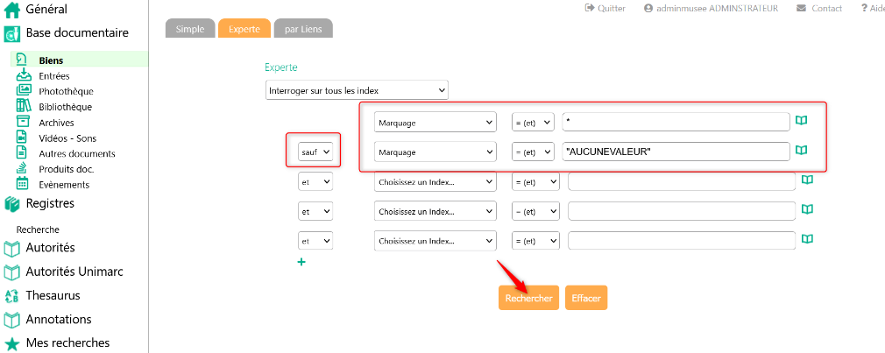
Task: Click the Contact envelope icon
Action: [801, 9]
